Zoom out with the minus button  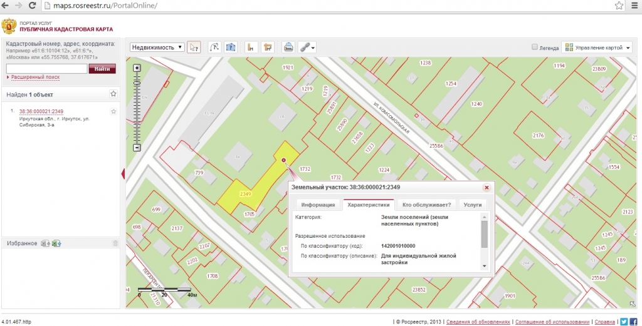pyautogui.click(x=137, y=148)
